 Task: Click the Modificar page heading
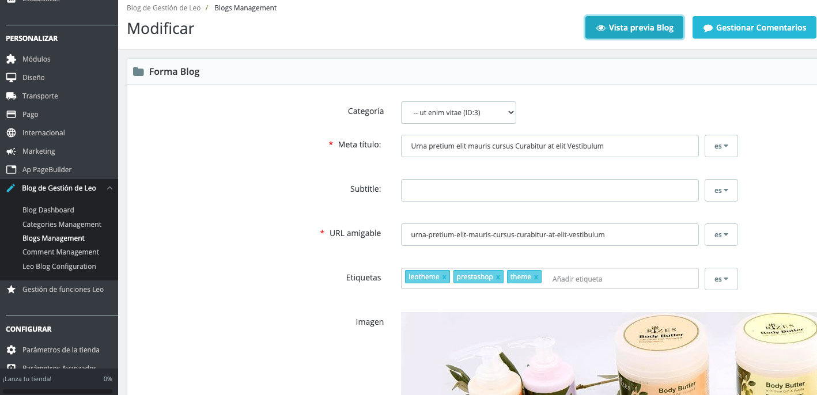tap(161, 28)
